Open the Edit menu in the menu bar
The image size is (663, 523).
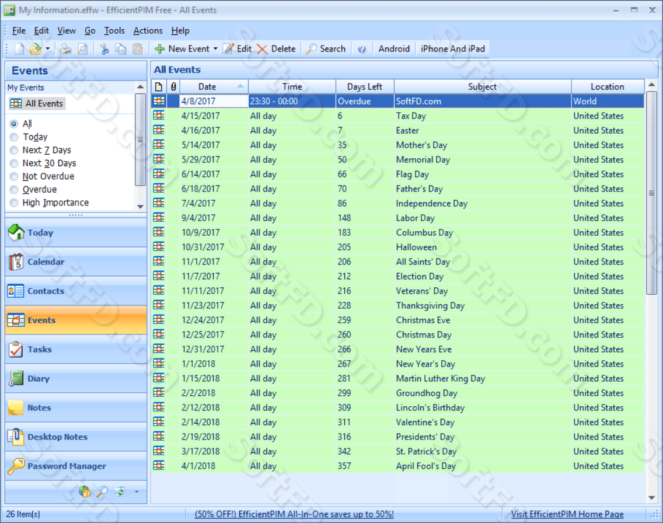tap(41, 31)
